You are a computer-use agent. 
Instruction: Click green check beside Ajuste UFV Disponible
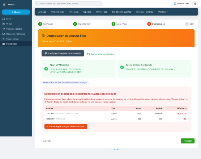click(x=46, y=69)
